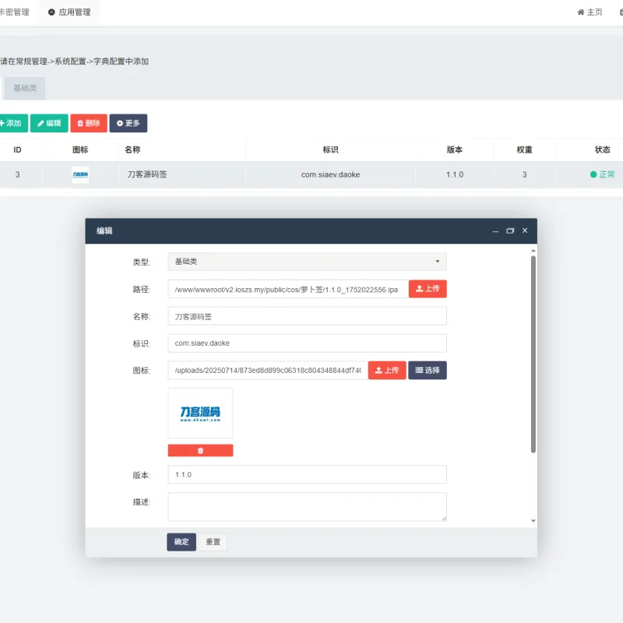The image size is (623, 623).
Task: Click the 描述 text area
Action: click(307, 507)
